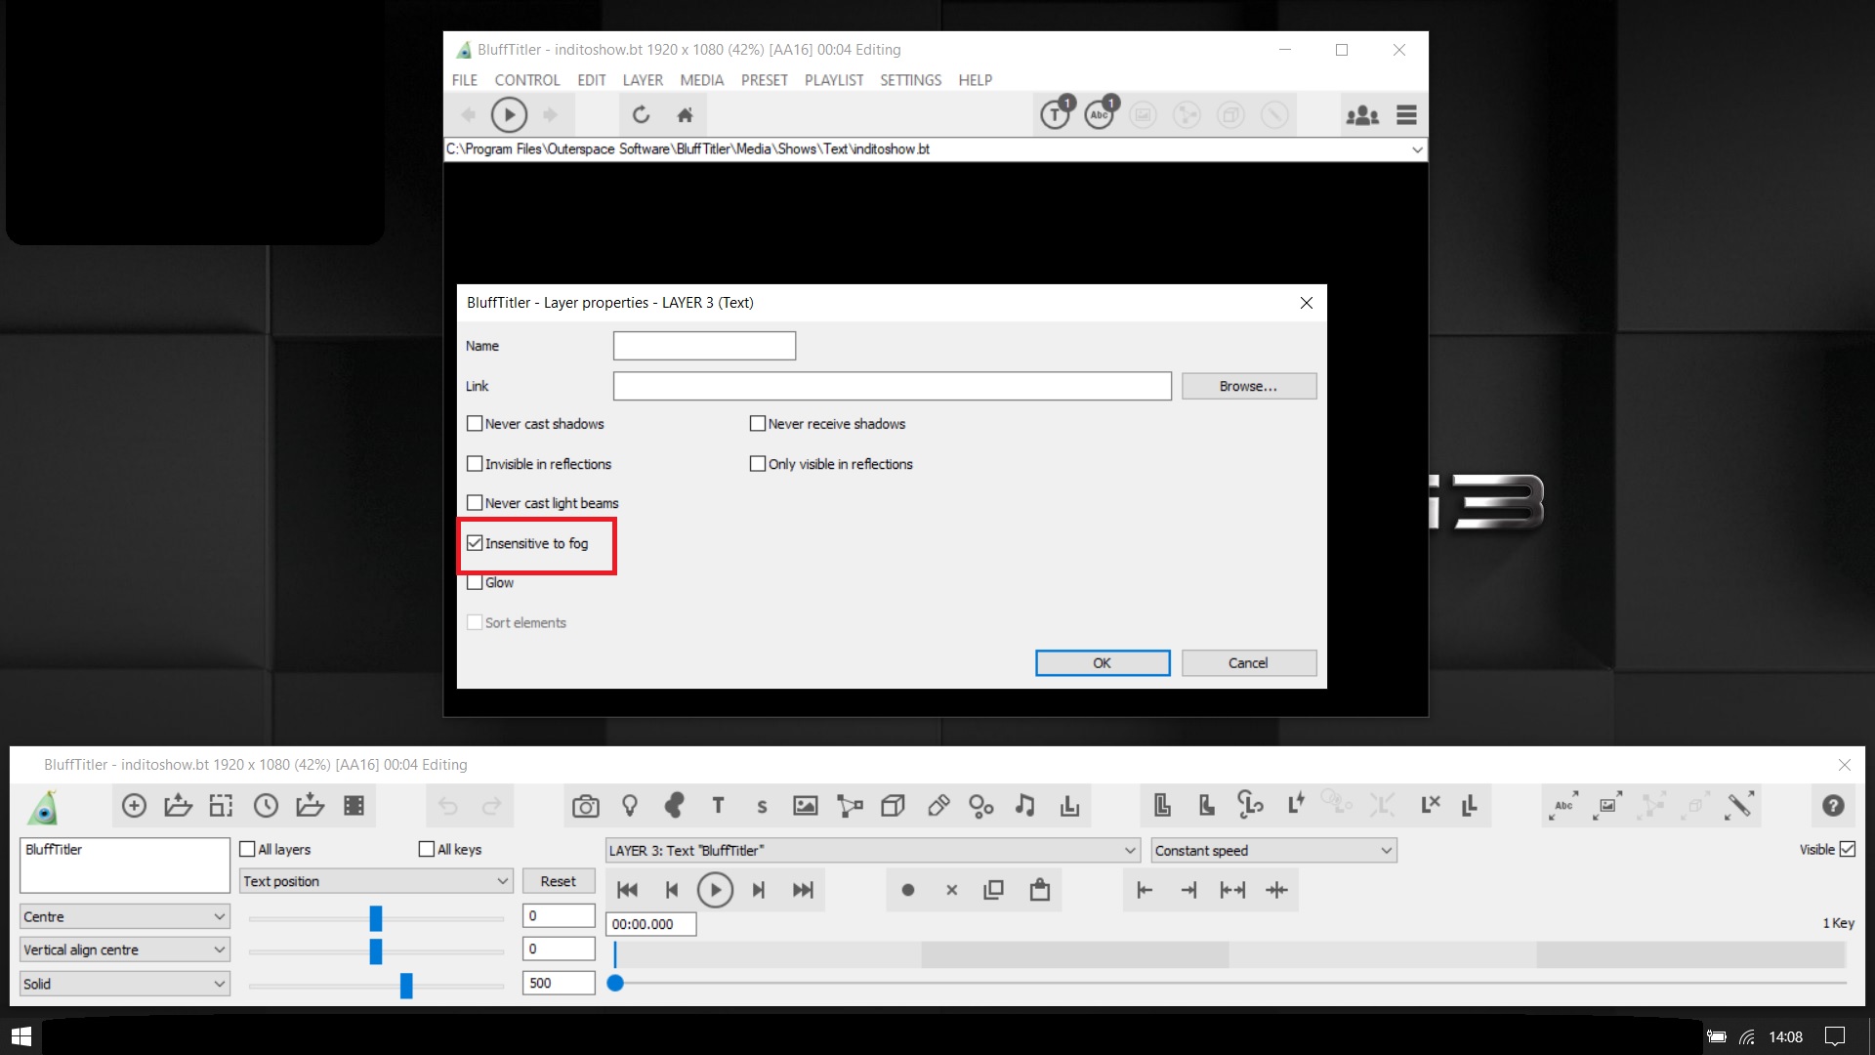Viewport: 1875px width, 1055px height.
Task: Open the Solid style dropdown
Action: tap(125, 984)
